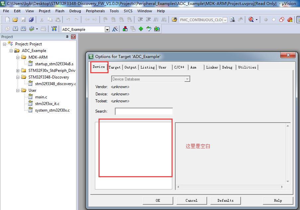Click the Save All toolbar icon

(31, 20)
